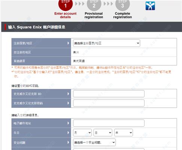This screenshot has height=150, width=182.
Task: Open the birthday day 日 dropdown
Action: [x=103, y=133]
